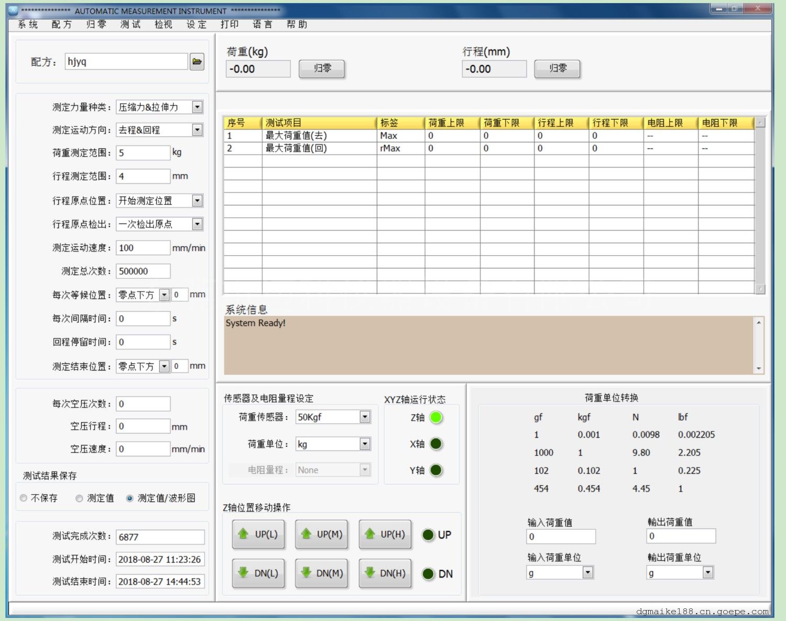The image size is (786, 621).
Task: Click 归零 button beside 行程(mm)
Action: 557,69
